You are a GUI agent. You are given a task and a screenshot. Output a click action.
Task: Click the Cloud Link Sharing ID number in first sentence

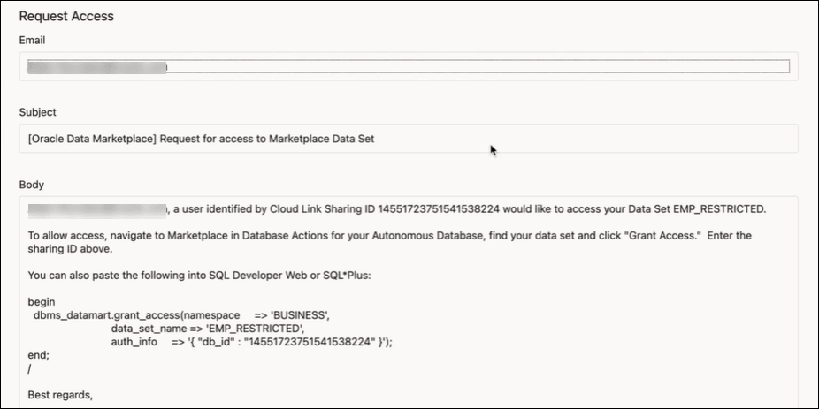pyautogui.click(x=440, y=209)
